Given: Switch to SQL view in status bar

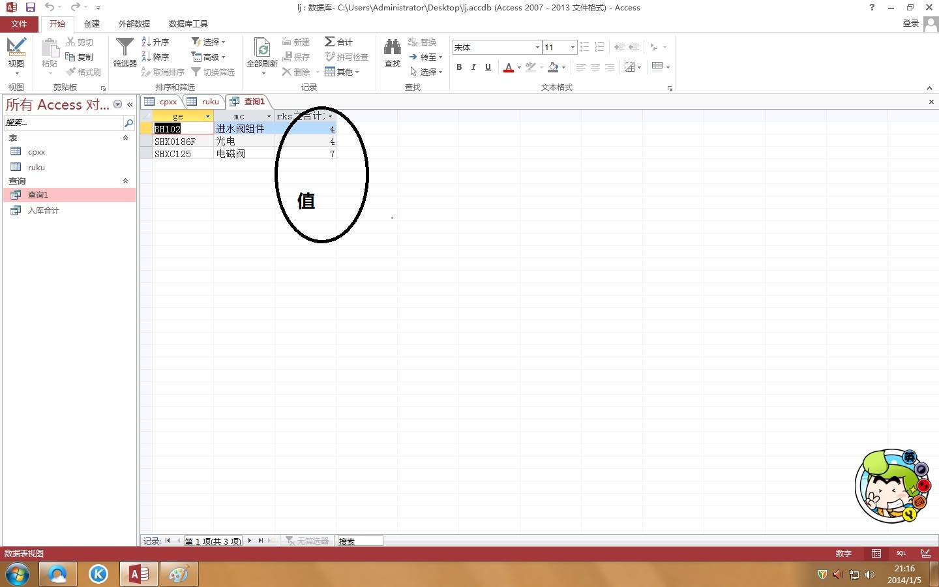Looking at the screenshot, I should (x=901, y=554).
